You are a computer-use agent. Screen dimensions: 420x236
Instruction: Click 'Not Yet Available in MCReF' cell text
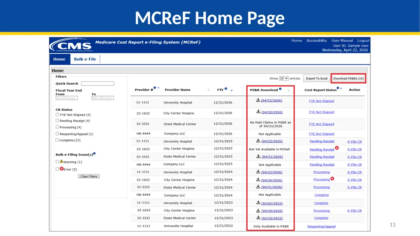point(269,149)
